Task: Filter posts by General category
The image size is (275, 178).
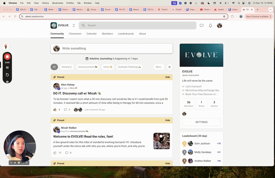Action: (x=67, y=67)
